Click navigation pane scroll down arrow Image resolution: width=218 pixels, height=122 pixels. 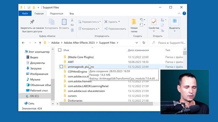point(53,103)
